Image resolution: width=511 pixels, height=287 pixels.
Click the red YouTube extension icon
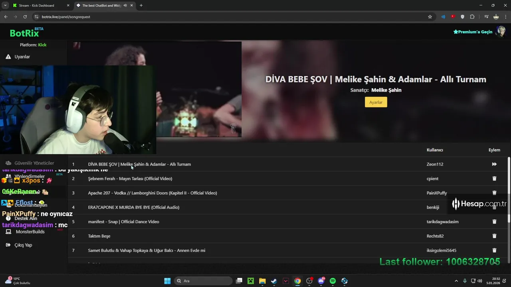click(453, 17)
